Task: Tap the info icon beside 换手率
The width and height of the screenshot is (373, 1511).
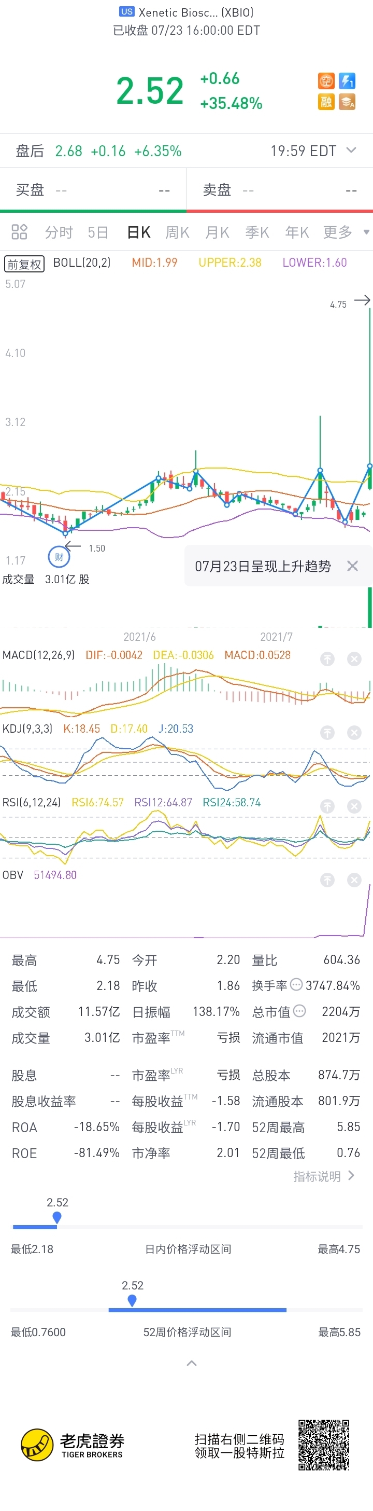Action: pyautogui.click(x=297, y=985)
